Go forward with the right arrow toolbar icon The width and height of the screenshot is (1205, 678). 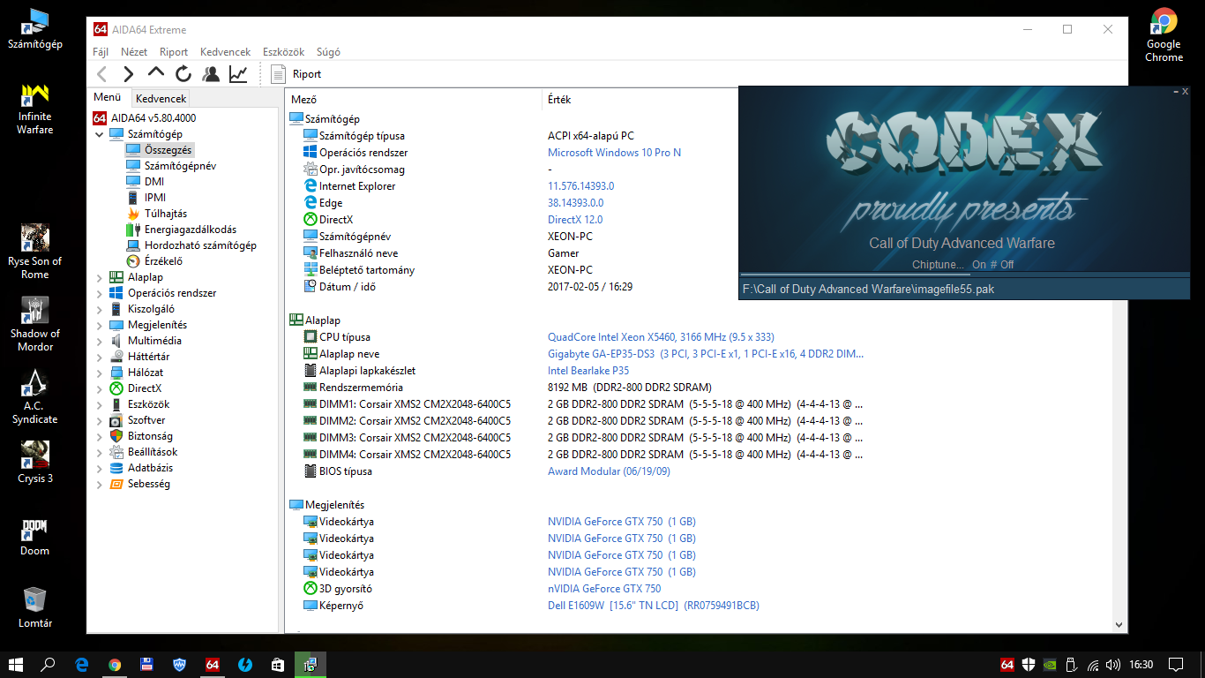click(x=129, y=74)
